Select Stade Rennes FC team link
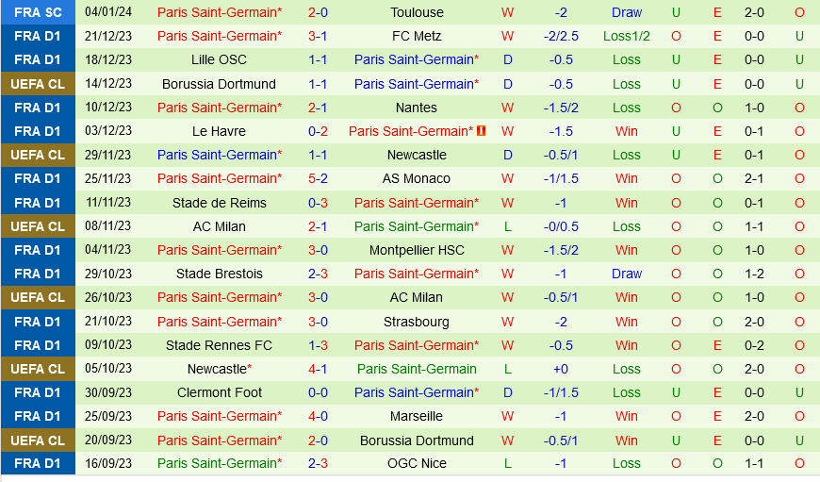The width and height of the screenshot is (820, 482). pyautogui.click(x=220, y=345)
